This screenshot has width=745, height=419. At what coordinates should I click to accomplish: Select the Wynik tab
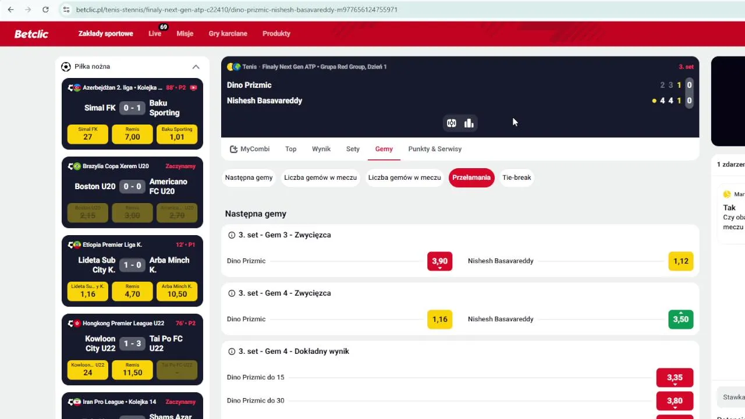click(x=321, y=149)
